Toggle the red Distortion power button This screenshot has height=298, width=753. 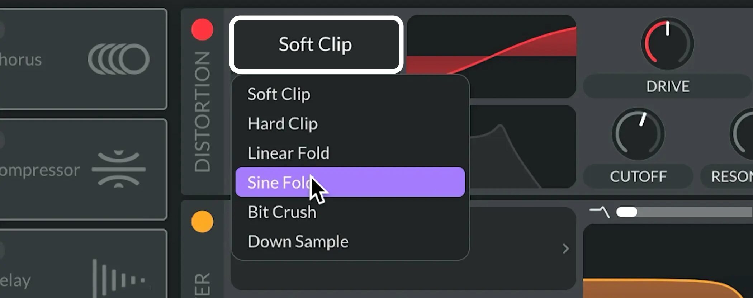[x=202, y=29]
